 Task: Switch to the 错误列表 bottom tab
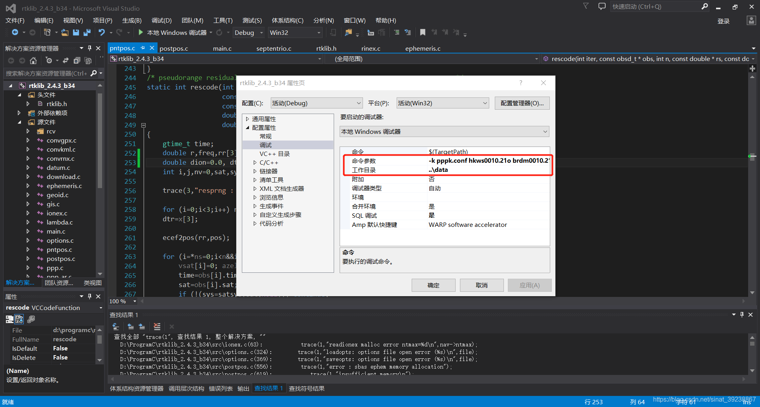221,388
